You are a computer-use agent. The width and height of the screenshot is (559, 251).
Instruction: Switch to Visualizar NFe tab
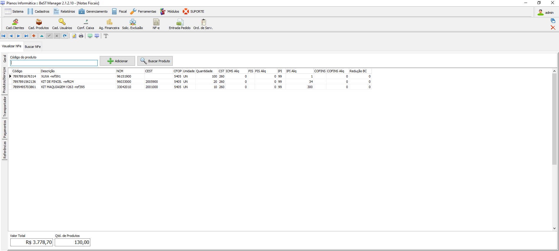12,46
